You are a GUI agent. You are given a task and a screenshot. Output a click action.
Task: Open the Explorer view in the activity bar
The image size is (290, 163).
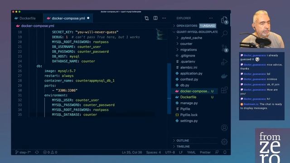click(224, 20)
